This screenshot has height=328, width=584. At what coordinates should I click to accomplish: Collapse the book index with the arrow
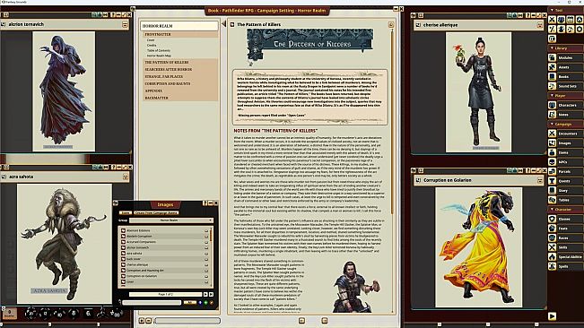(223, 24)
